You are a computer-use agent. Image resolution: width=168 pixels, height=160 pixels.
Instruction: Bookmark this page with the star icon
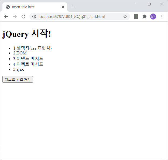(x=125, y=17)
